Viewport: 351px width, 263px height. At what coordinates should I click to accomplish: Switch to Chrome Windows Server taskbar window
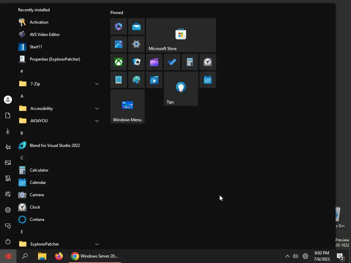[95, 256]
